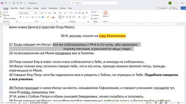
Task: Align the text right
Action: (67, 17)
